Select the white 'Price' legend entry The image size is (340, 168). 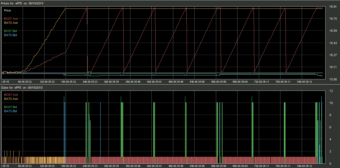pos(8,10)
